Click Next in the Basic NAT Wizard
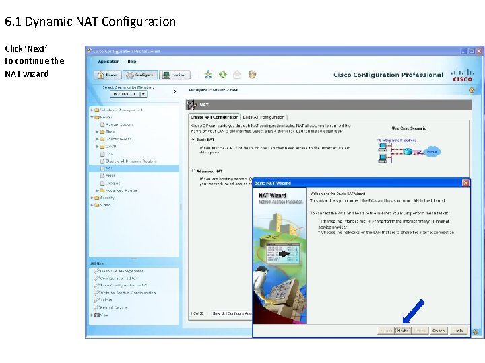This screenshot has width=485, height=363. pyautogui.click(x=403, y=331)
